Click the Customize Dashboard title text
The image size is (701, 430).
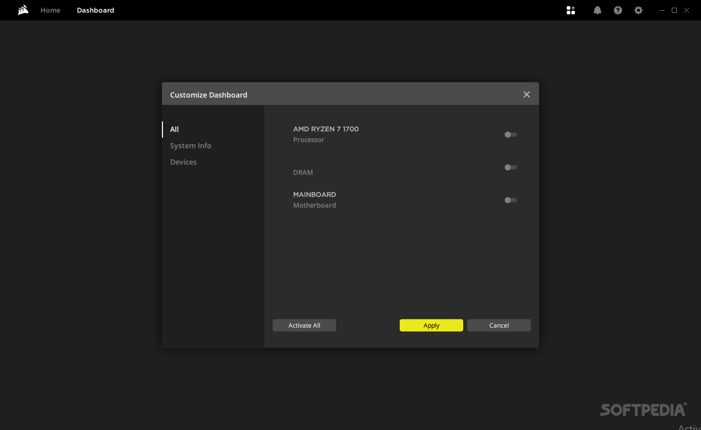click(x=209, y=95)
